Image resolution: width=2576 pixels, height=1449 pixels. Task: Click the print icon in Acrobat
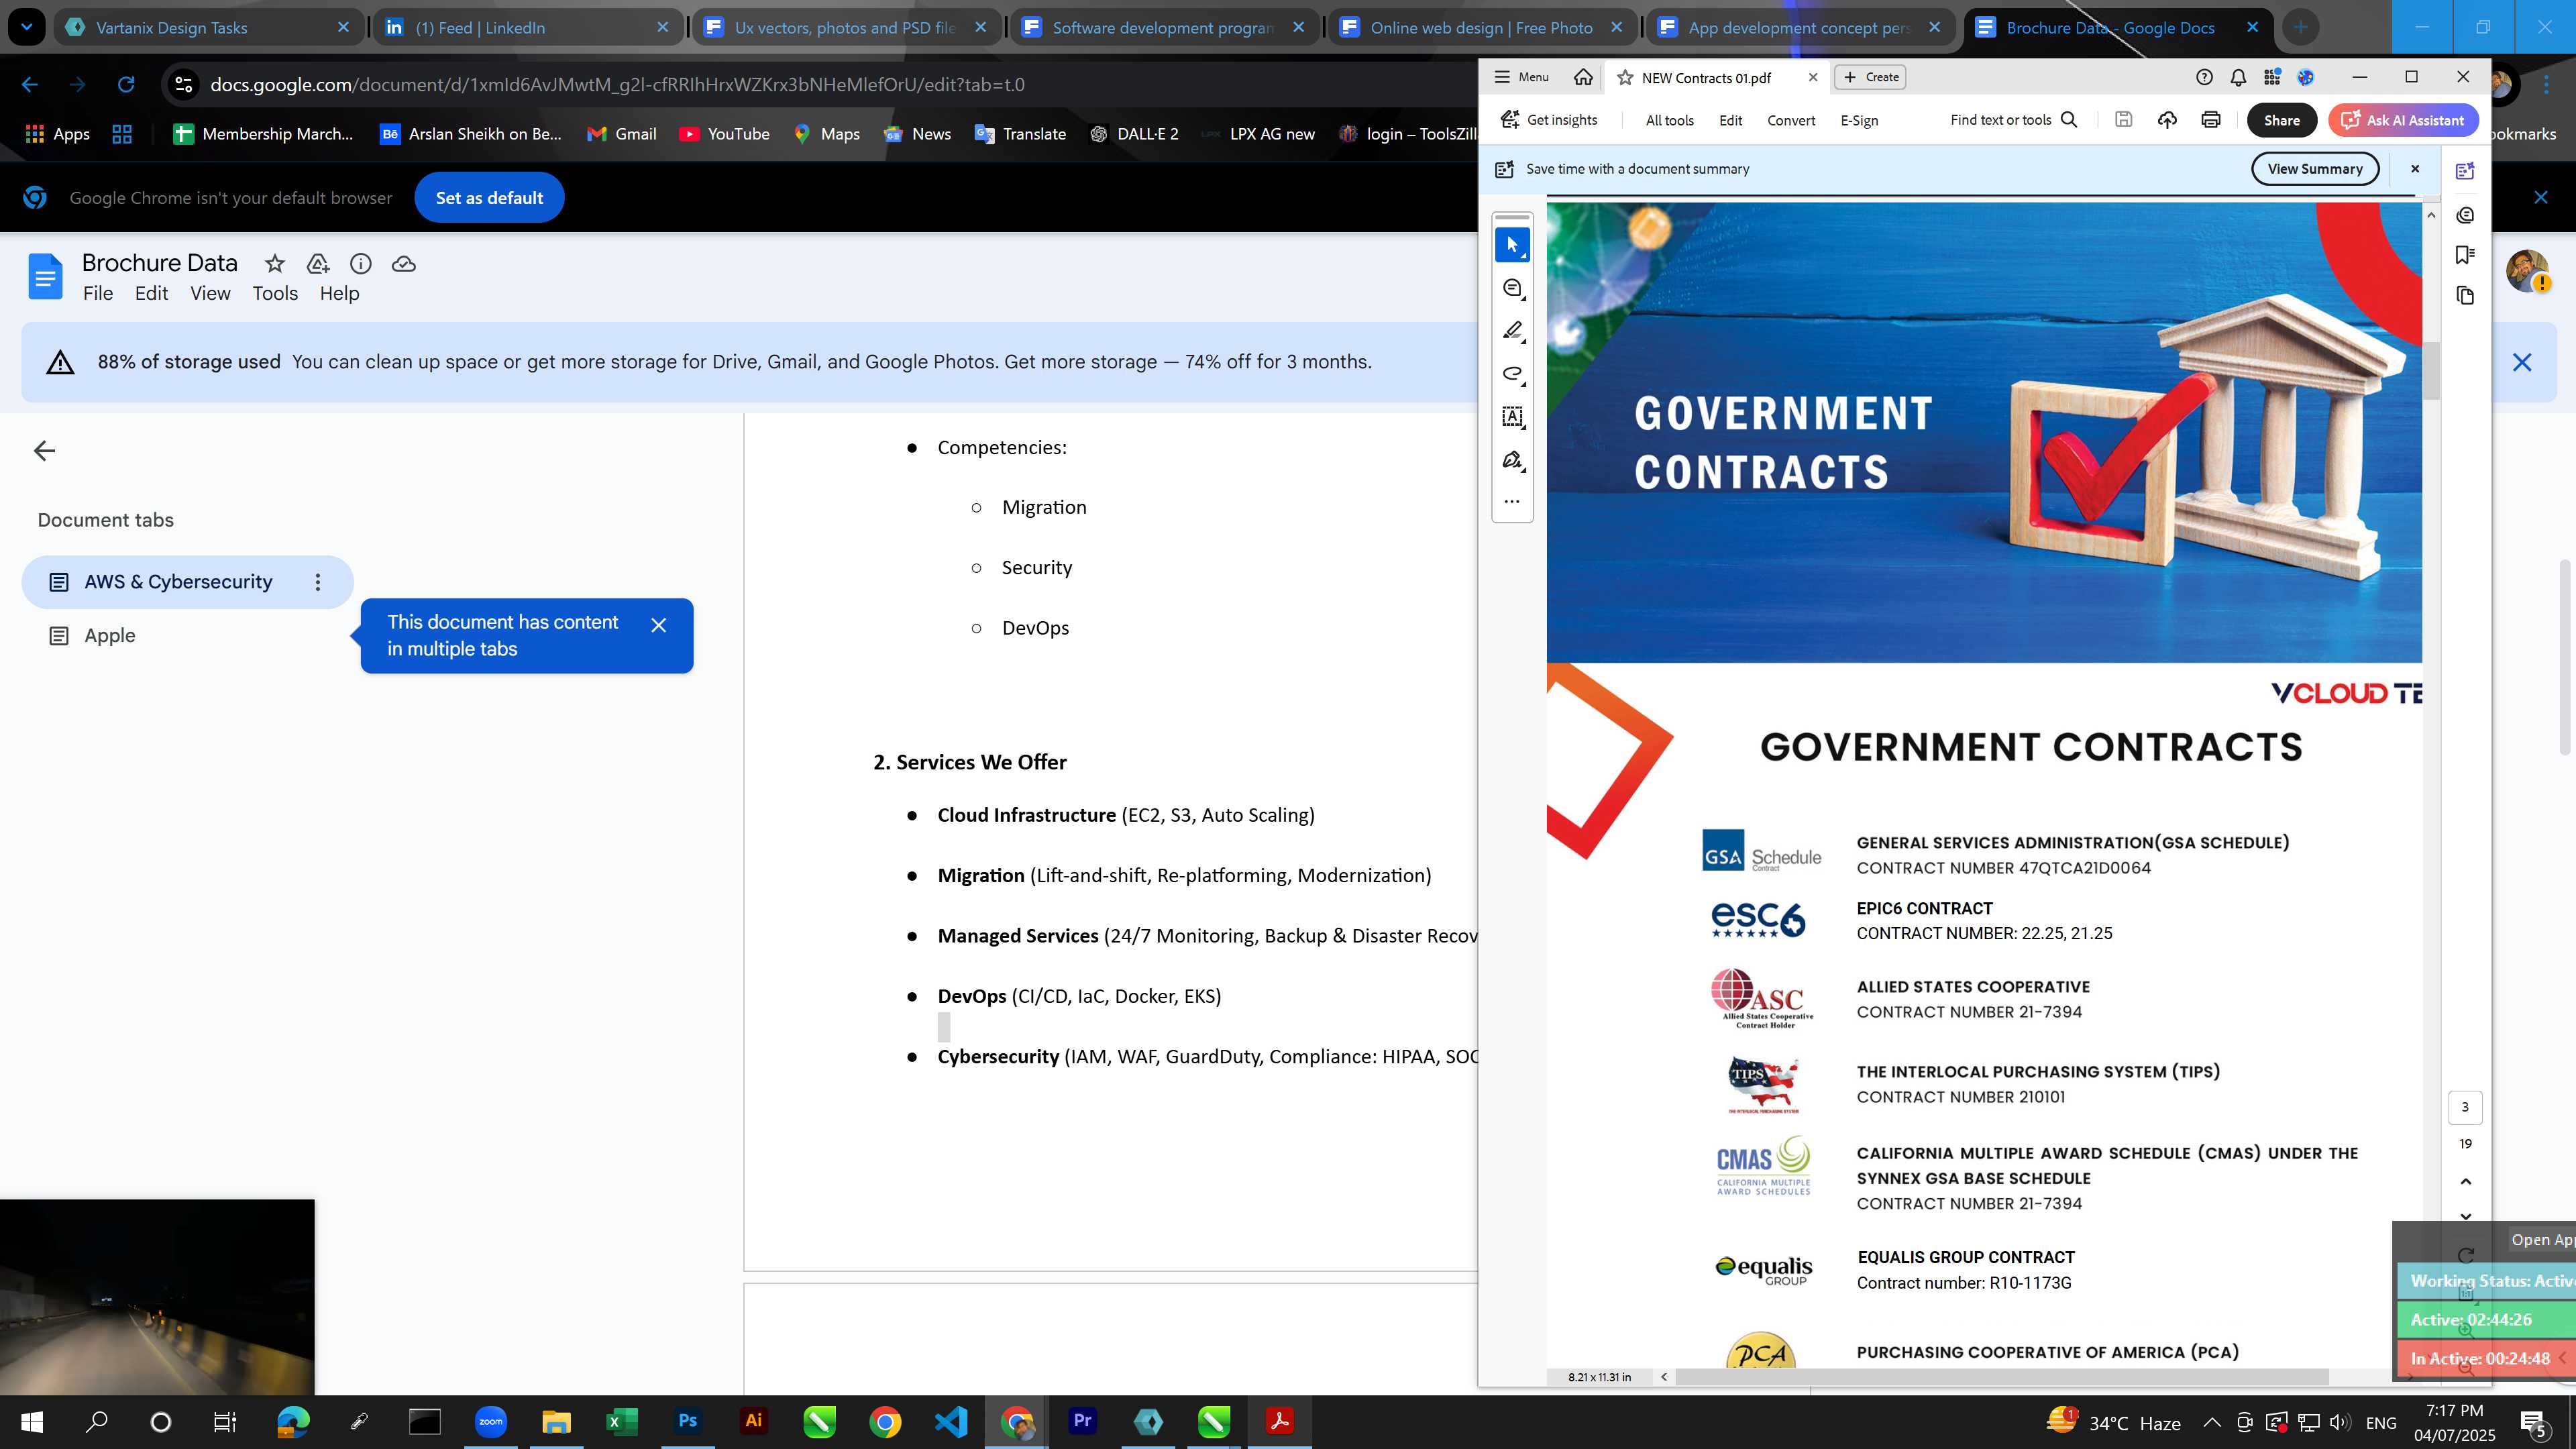click(2211, 120)
